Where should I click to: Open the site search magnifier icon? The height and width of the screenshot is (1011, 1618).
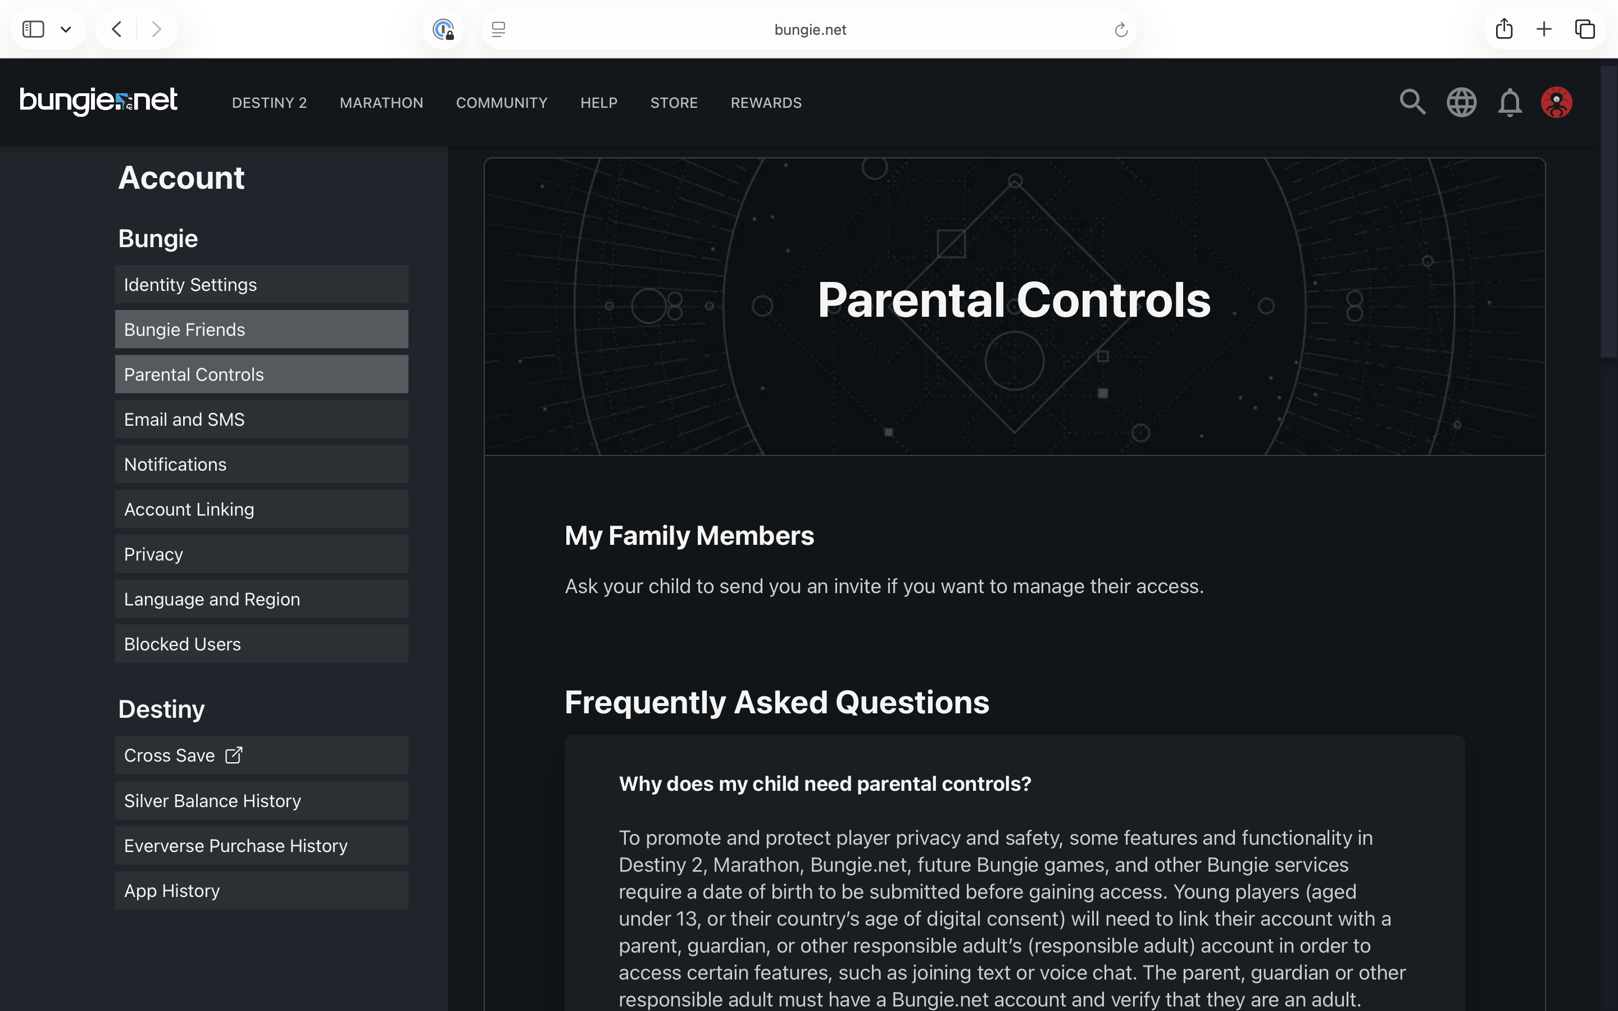1412,102
